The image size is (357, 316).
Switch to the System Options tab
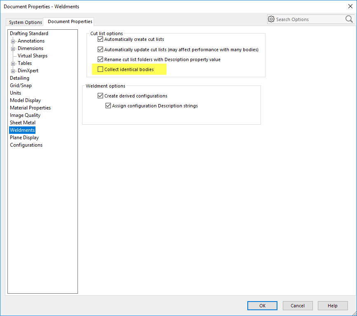click(x=25, y=22)
